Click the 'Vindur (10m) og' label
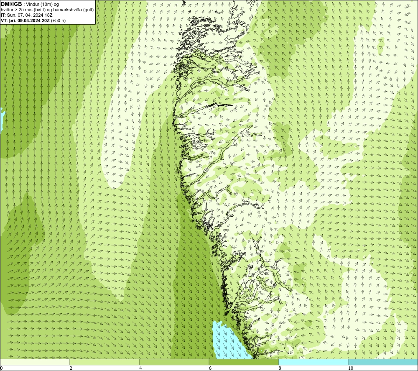 (43, 5)
